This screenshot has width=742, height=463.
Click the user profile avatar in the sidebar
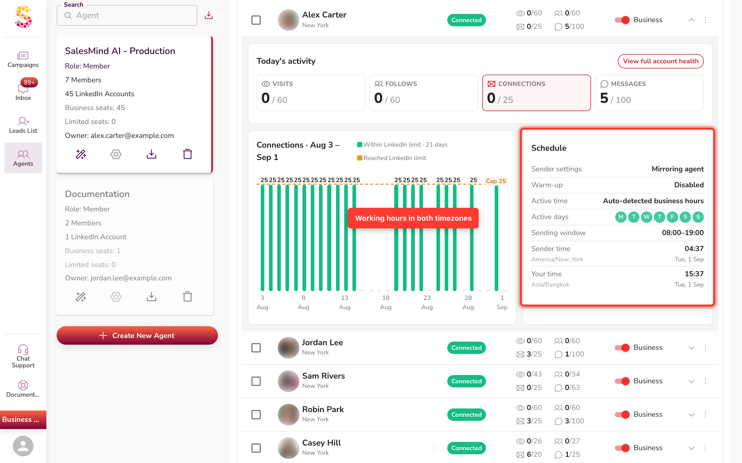23,446
